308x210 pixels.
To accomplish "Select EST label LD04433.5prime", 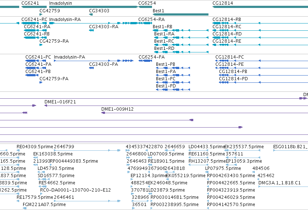I will (x=206, y=147).
